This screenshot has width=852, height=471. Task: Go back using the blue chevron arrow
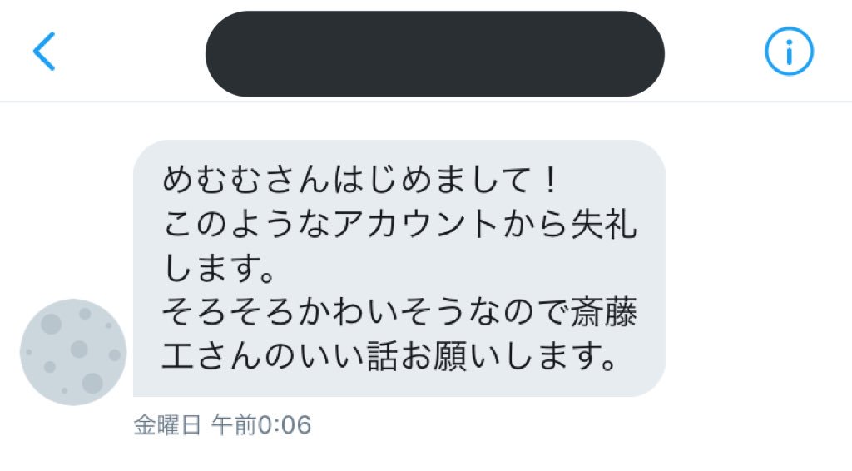tap(44, 51)
